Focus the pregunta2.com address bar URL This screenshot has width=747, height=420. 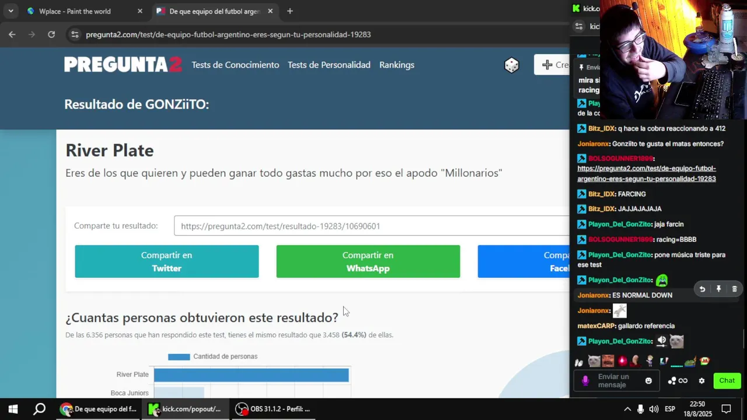coord(228,34)
